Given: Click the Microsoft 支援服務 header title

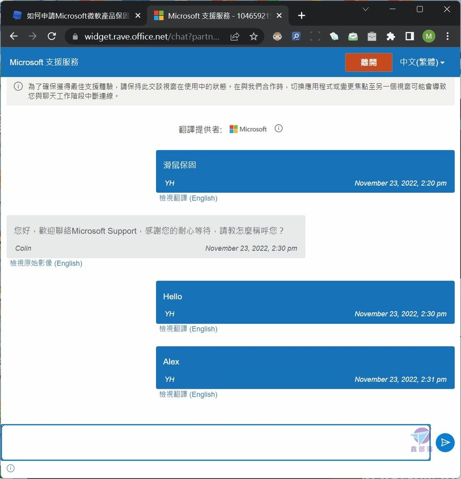Looking at the screenshot, I should 44,62.
